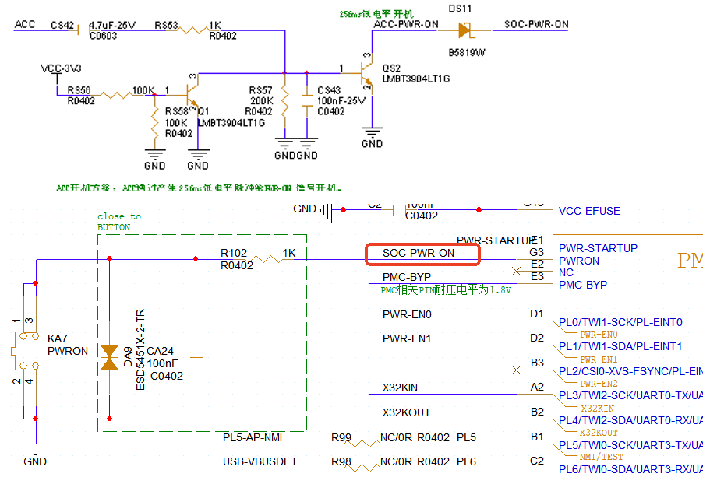Viewport: 717px width, 491px height.
Task: Click the DS11 Schottky diode symbol
Action: point(465,30)
